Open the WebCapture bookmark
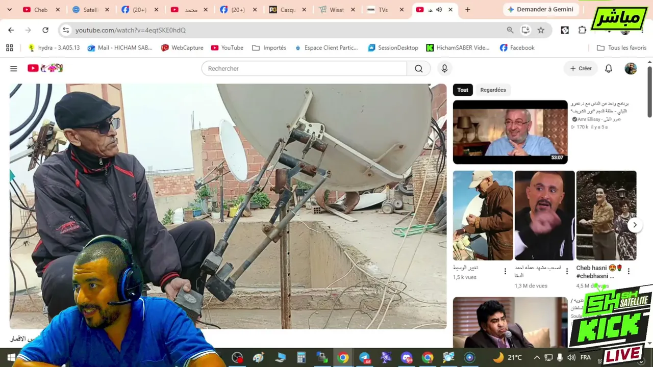The image size is (653, 367). tap(182, 48)
